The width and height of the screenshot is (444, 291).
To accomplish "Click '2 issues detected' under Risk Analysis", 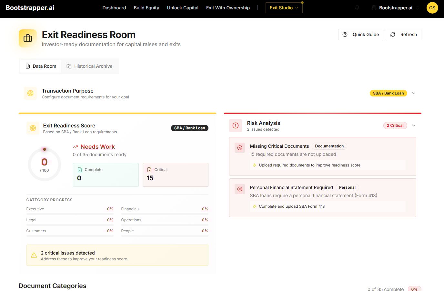I will click(x=263, y=129).
